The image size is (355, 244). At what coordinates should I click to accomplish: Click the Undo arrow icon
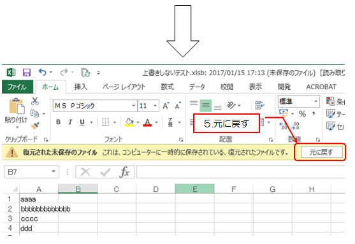coord(42,72)
